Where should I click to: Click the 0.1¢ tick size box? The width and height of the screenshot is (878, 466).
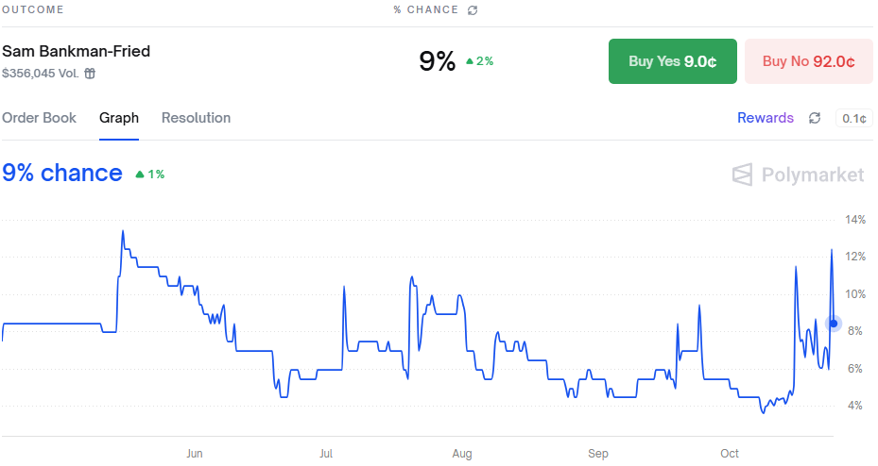[x=852, y=119]
